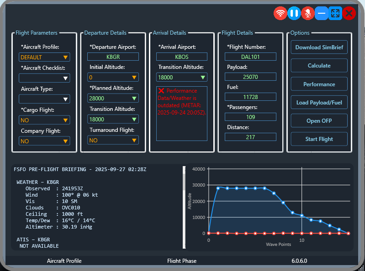This screenshot has height=271, width=365.
Task: Click the blue minimize dash icon
Action: click(x=322, y=13)
